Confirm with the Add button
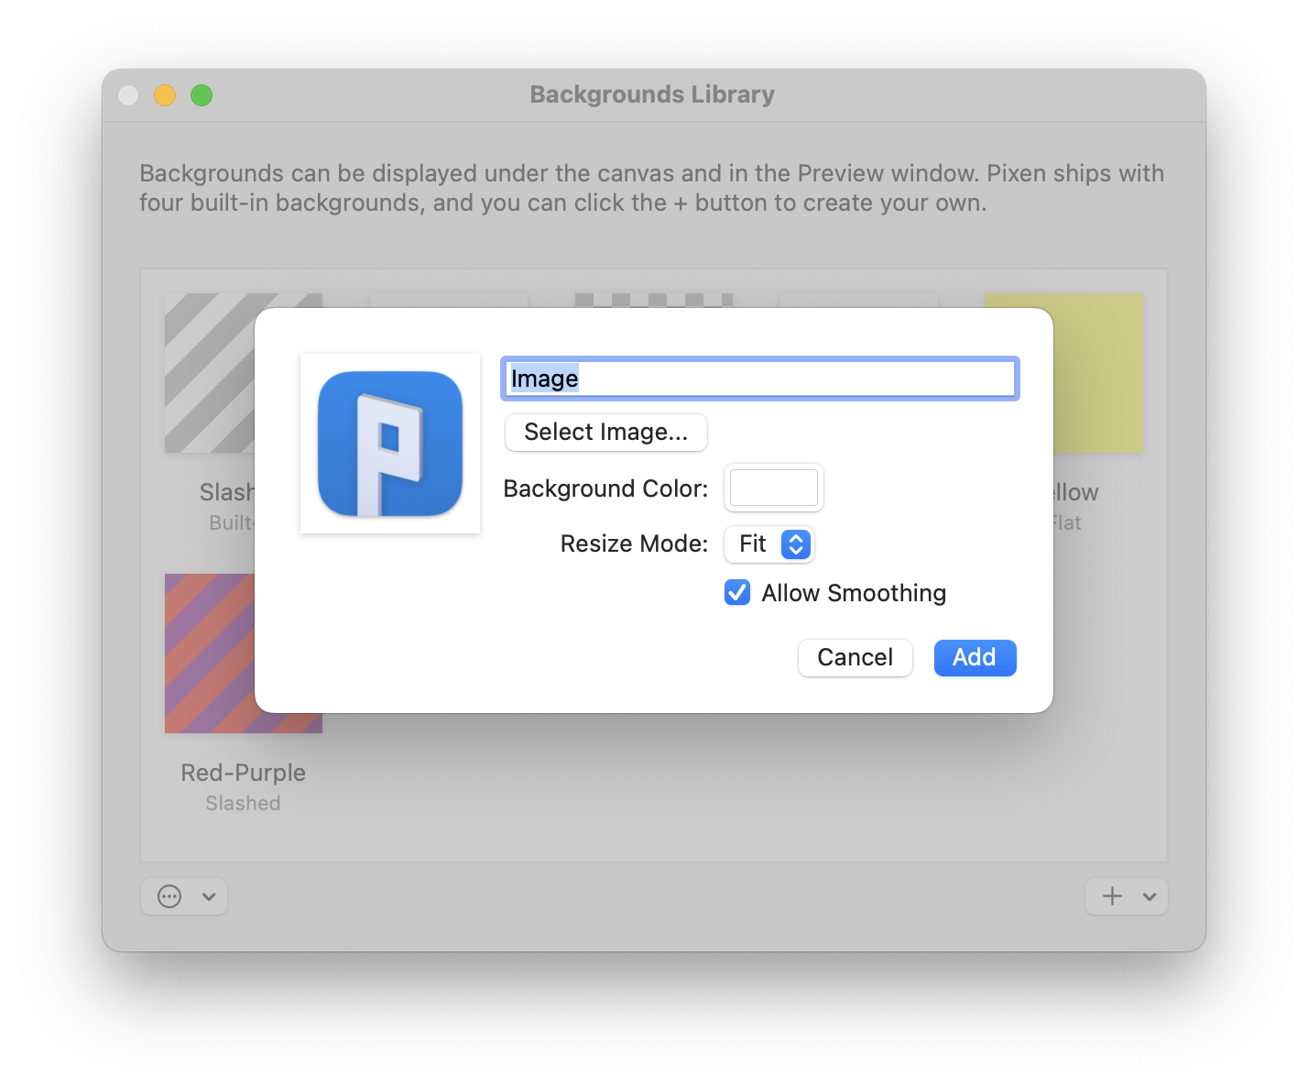The image size is (1308, 1087). coord(975,657)
